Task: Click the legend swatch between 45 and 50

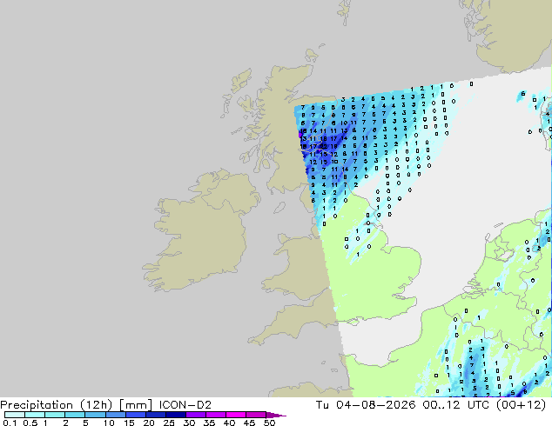Action: pyautogui.click(x=256, y=415)
